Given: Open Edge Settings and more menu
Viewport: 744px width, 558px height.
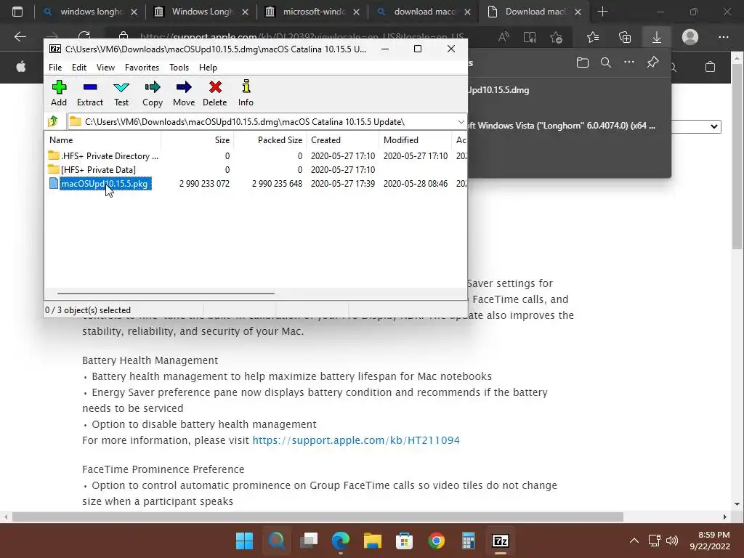Looking at the screenshot, I should (723, 37).
